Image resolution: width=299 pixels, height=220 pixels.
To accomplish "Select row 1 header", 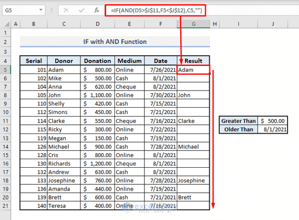I will click(x=5, y=33).
